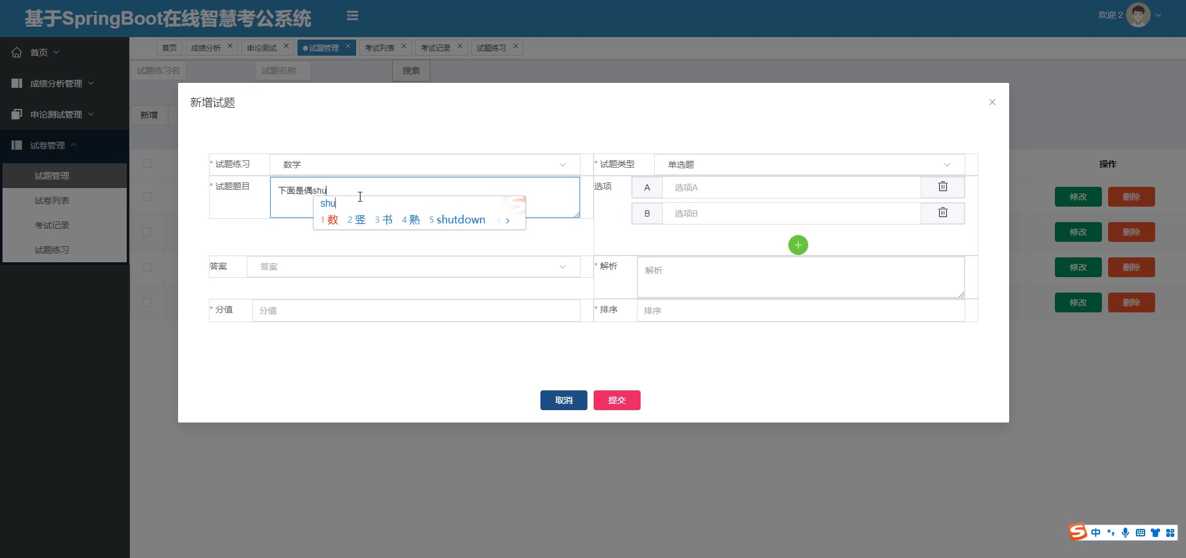Click the 取消 button
The width and height of the screenshot is (1186, 558).
(564, 400)
